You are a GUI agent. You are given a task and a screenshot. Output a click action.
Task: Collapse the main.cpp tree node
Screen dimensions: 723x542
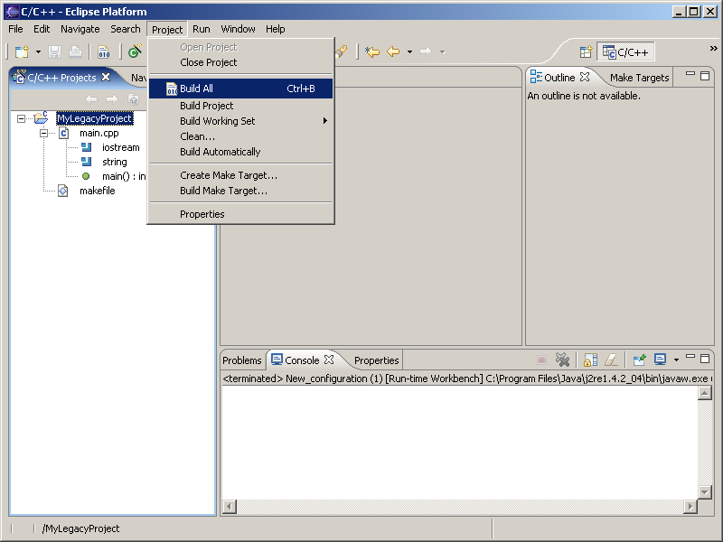tap(43, 133)
